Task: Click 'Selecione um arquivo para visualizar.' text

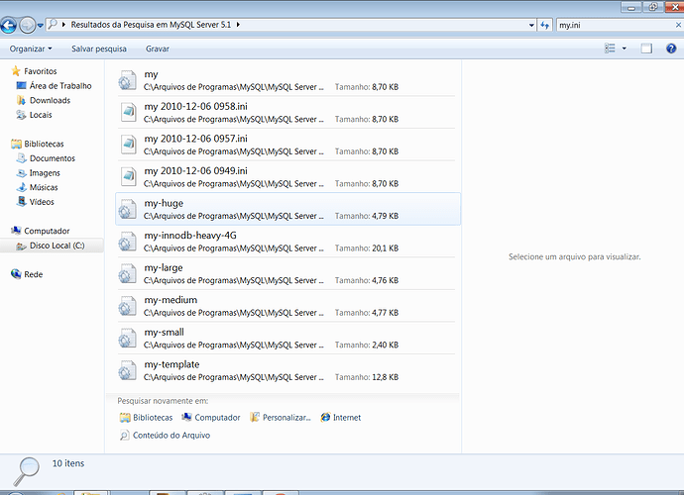Action: pos(575,257)
